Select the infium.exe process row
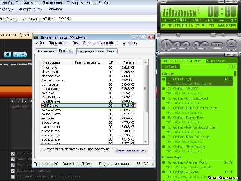This screenshot has height=181, width=241. pos(88,68)
